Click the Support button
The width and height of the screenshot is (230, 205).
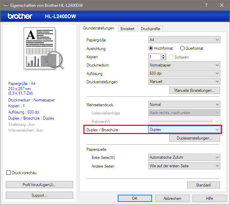(x=39, y=195)
